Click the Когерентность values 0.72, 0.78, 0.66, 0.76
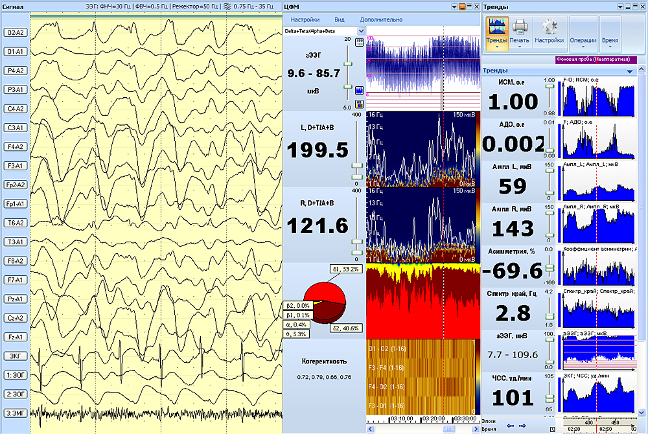Screen dimensions: 648x434 324,377
